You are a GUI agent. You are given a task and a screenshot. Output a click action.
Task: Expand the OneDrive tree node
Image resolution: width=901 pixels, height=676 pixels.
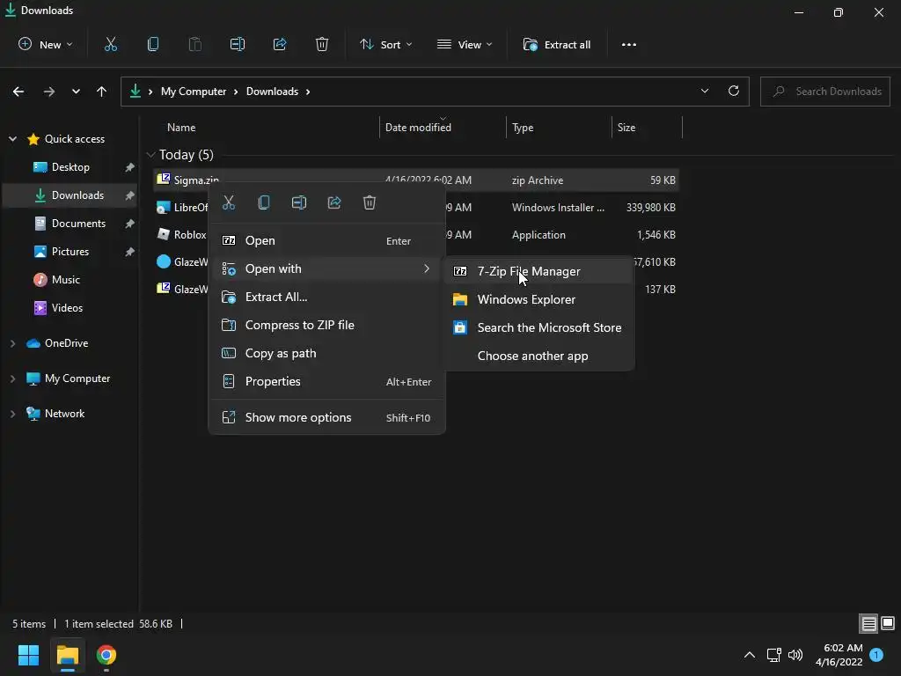(x=12, y=343)
